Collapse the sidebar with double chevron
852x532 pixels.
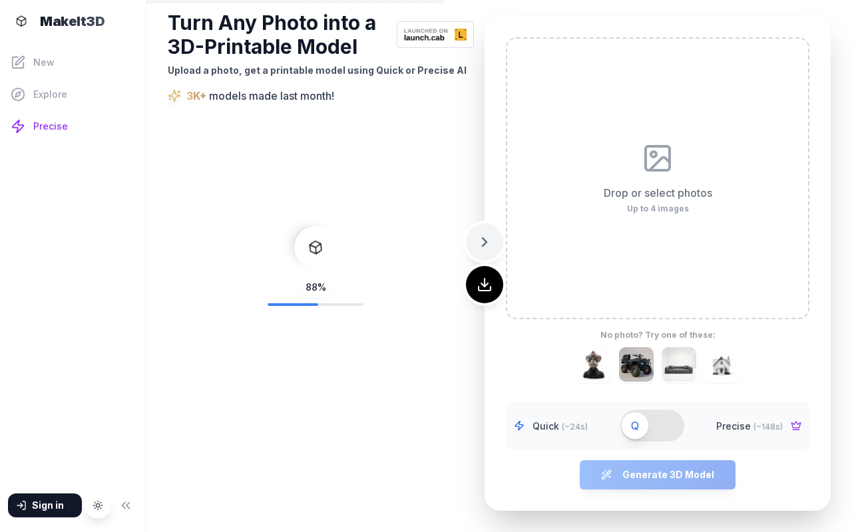(x=126, y=505)
